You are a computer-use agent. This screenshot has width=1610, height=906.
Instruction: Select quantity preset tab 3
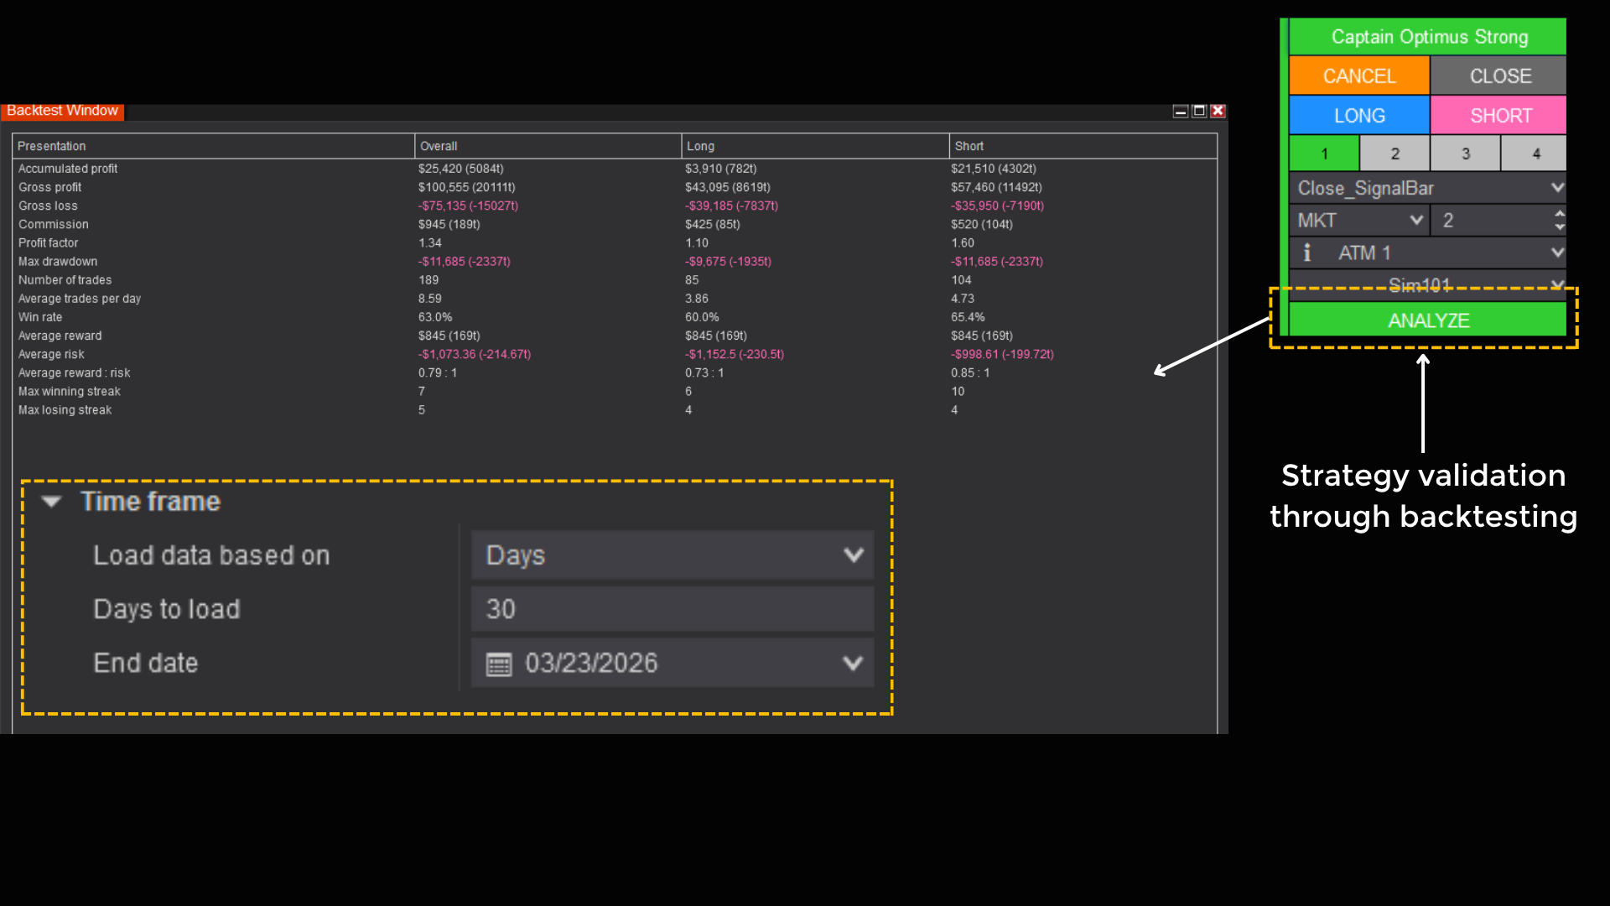pos(1465,154)
